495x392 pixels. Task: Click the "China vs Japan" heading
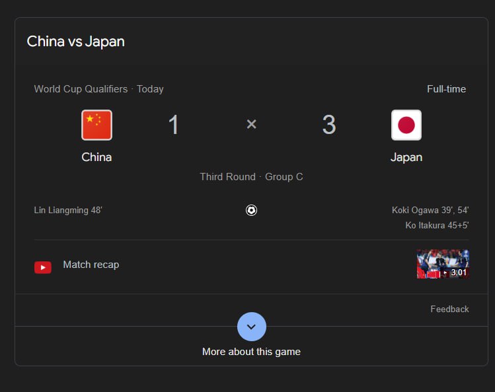click(x=75, y=42)
